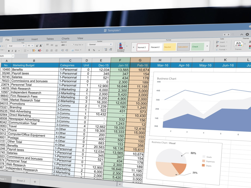Screen dimensions: 251x188
Task: Decrease indent
Action: [62, 50]
